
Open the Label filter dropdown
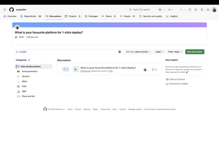tap(159, 52)
